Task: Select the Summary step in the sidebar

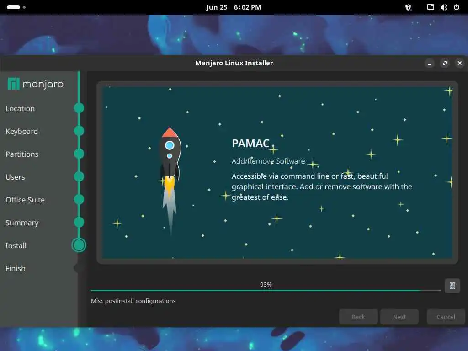Action: pos(22,223)
